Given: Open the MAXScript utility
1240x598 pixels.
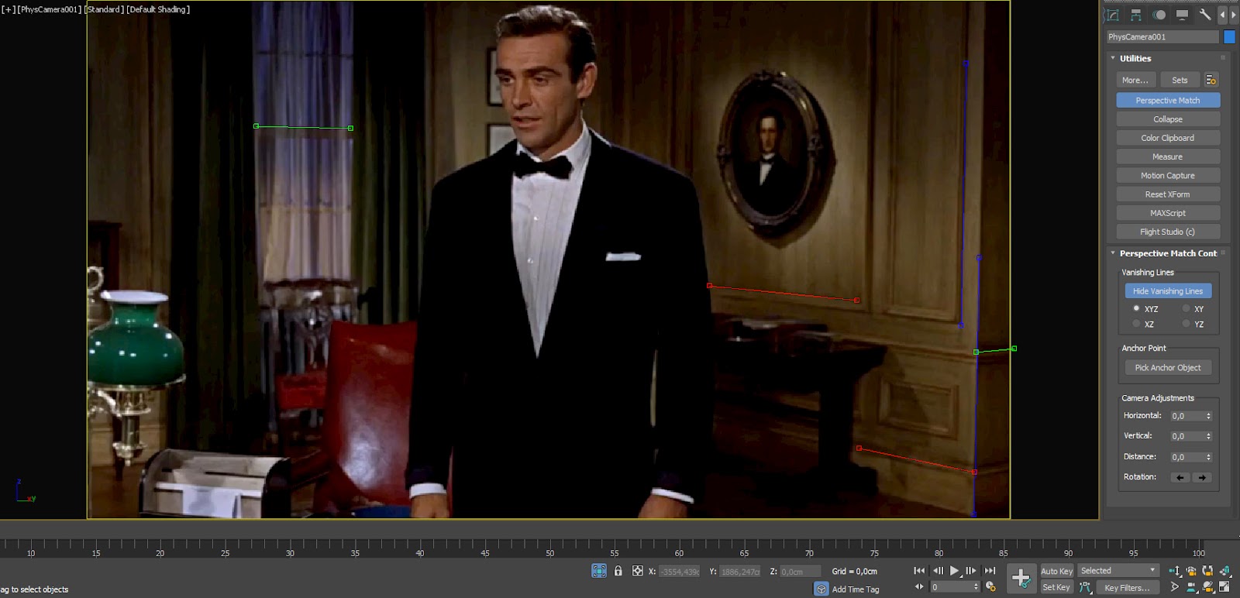Looking at the screenshot, I should point(1168,213).
